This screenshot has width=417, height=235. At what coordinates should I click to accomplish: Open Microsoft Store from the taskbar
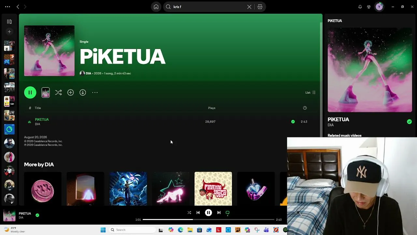pyautogui.click(x=199, y=230)
